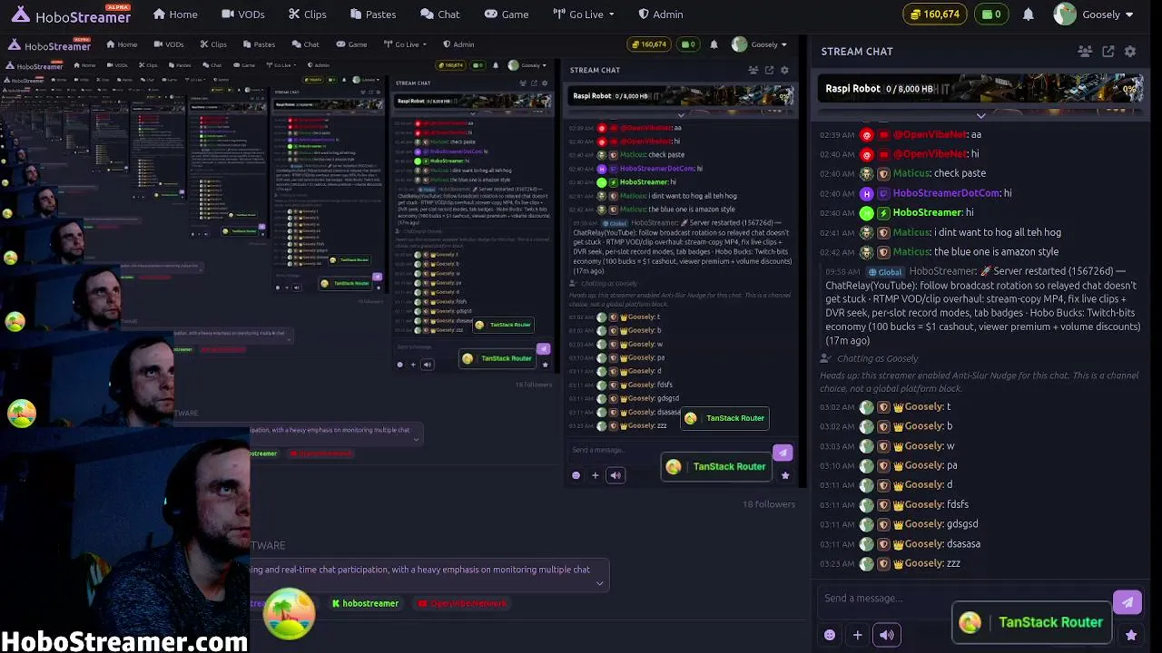Click the lightning badge beside HoboStreamer's hi
Screen dimensions: 1162x653
pos(883,213)
